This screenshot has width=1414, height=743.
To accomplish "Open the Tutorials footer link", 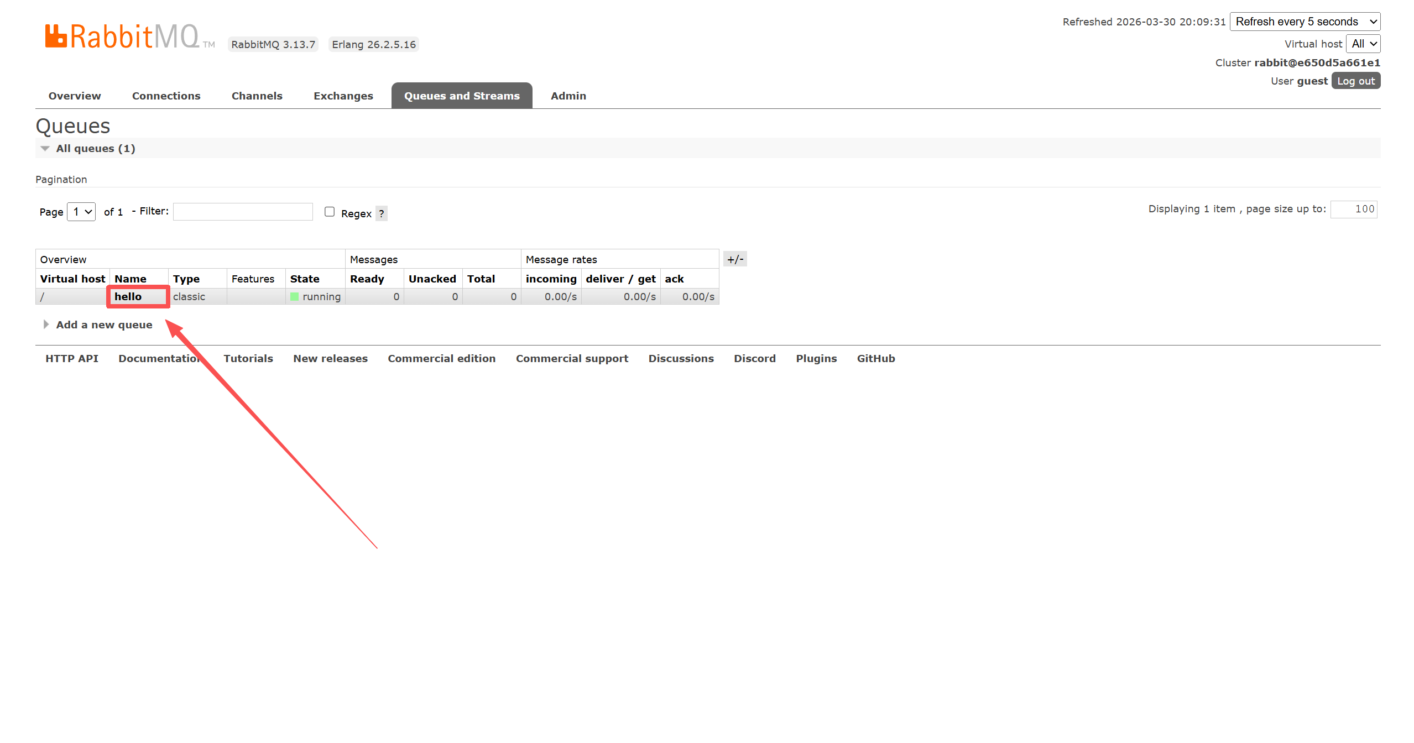I will 248,358.
